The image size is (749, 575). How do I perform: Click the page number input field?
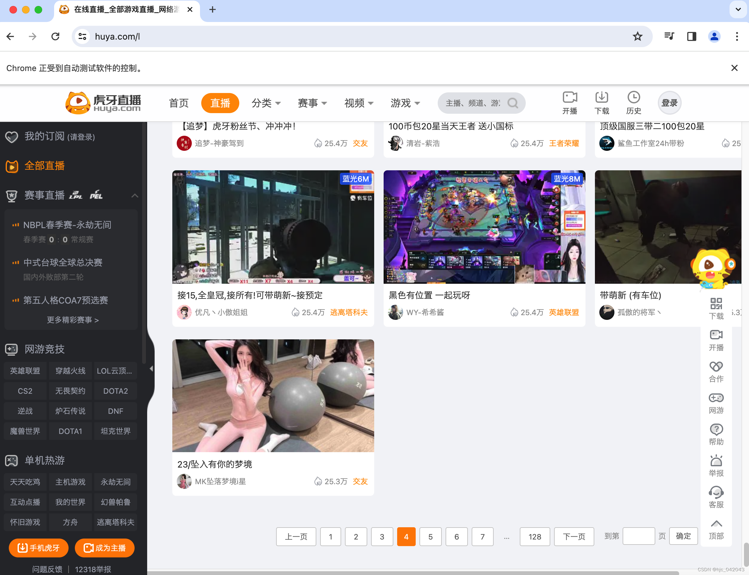click(638, 536)
